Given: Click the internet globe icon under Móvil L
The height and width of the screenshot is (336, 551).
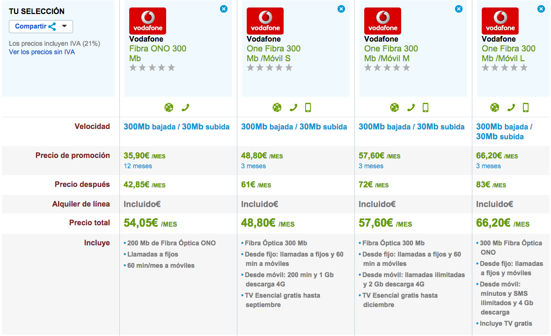Looking at the screenshot, I should tap(495, 107).
